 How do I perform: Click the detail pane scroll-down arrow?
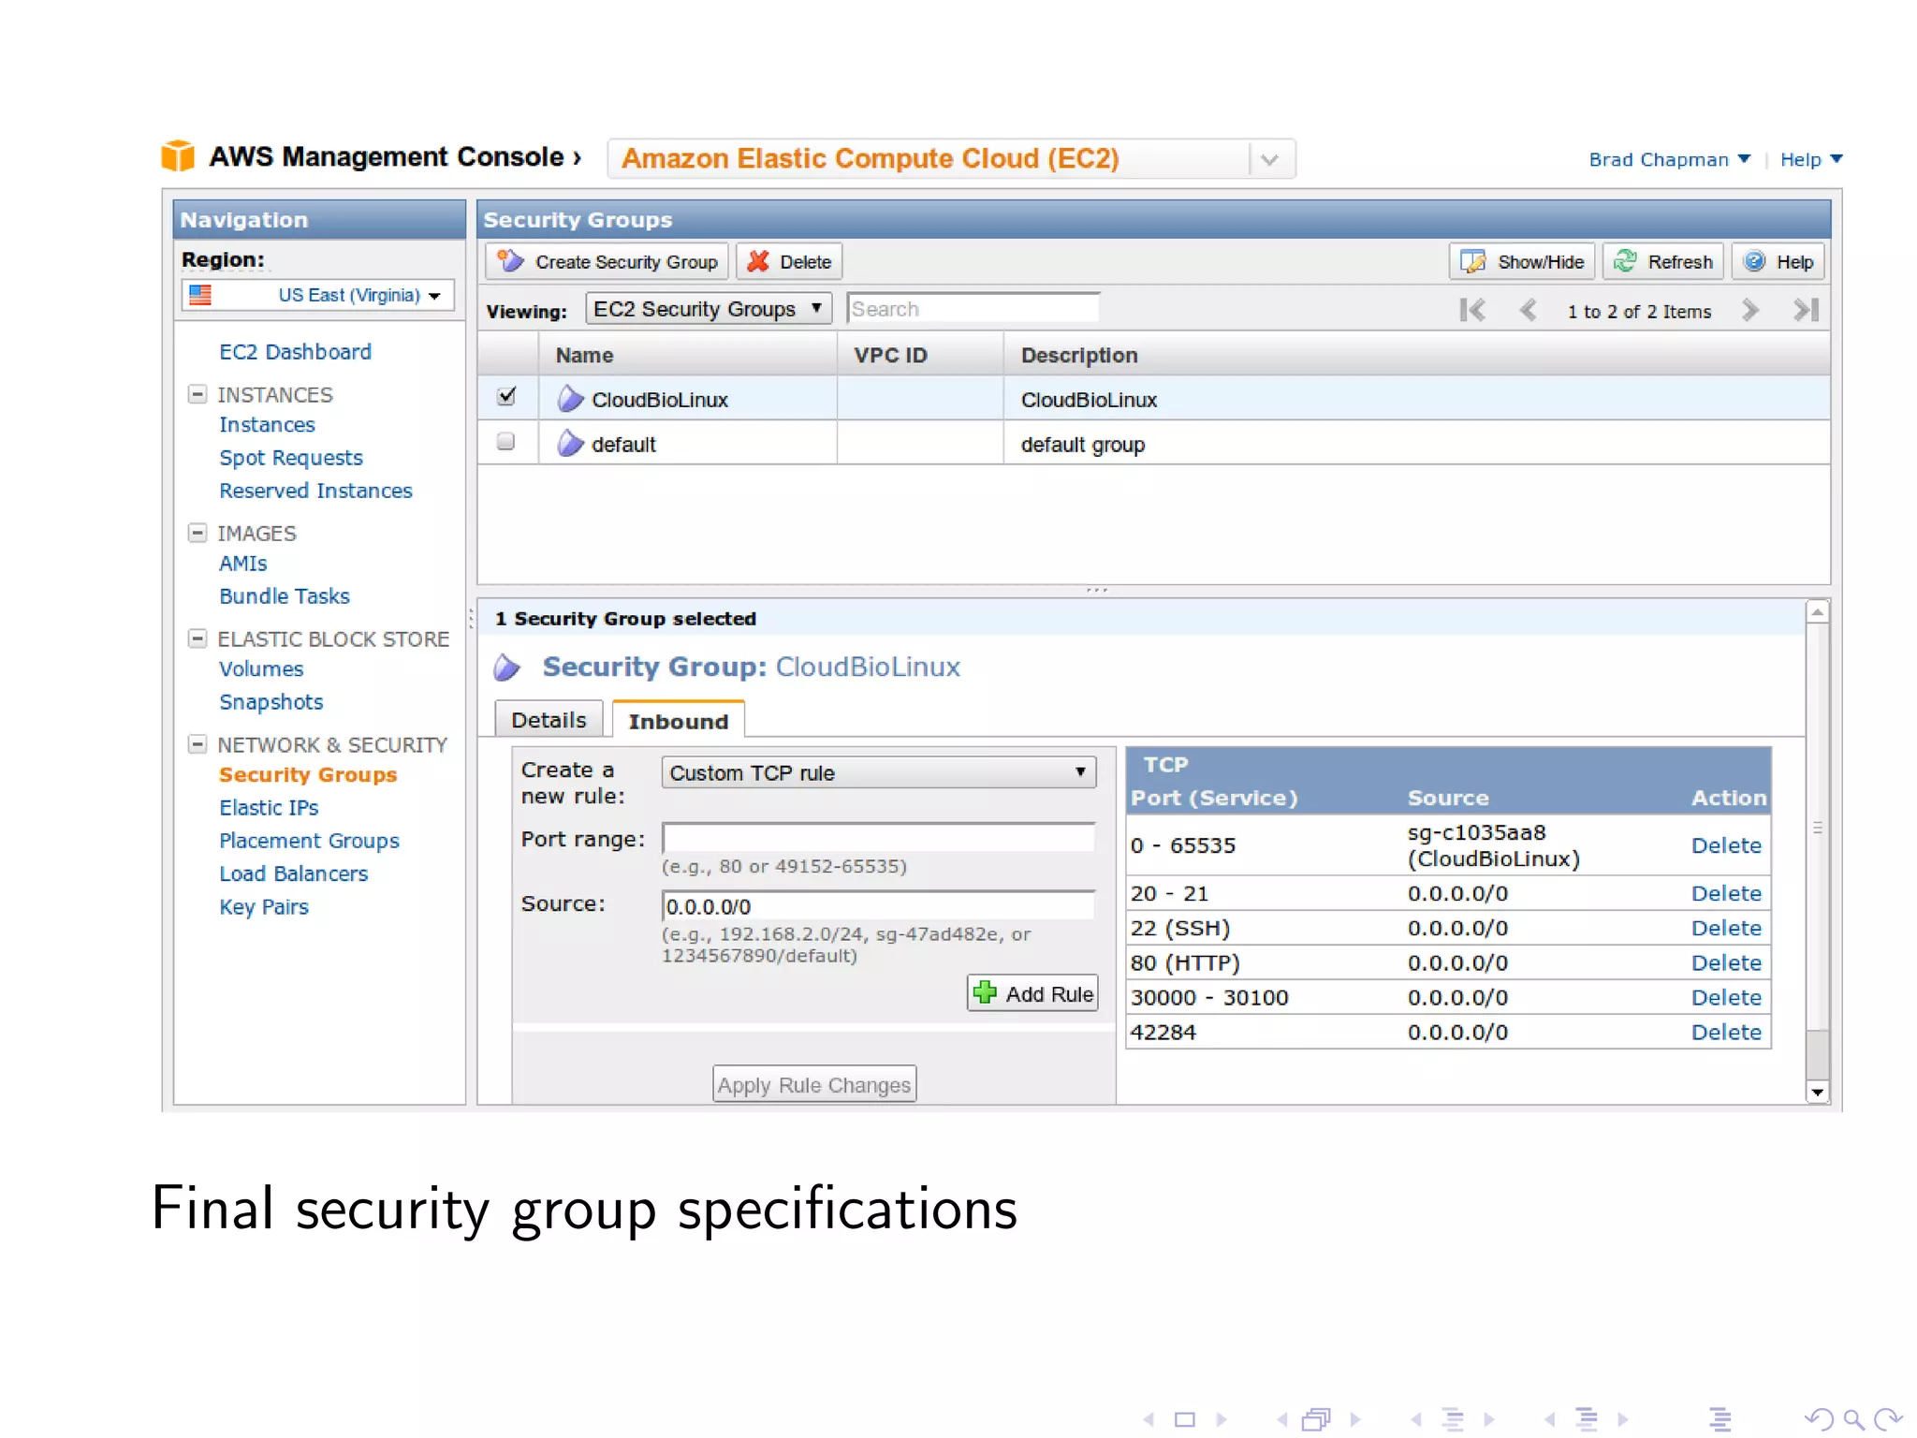click(1817, 1092)
